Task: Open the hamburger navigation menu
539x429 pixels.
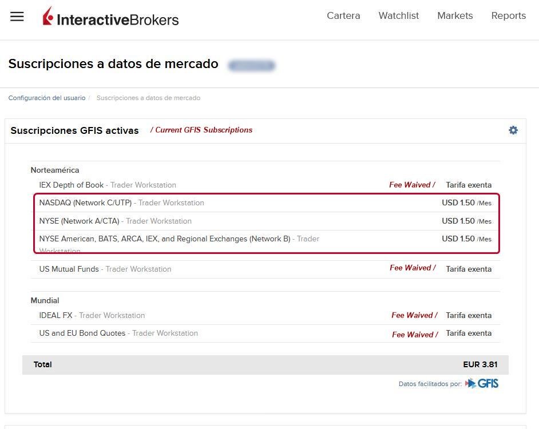Action: (17, 17)
